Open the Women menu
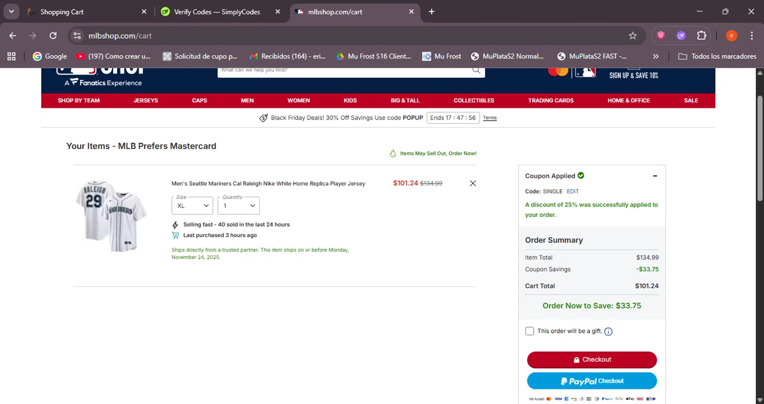The height and width of the screenshot is (404, 764). point(298,100)
